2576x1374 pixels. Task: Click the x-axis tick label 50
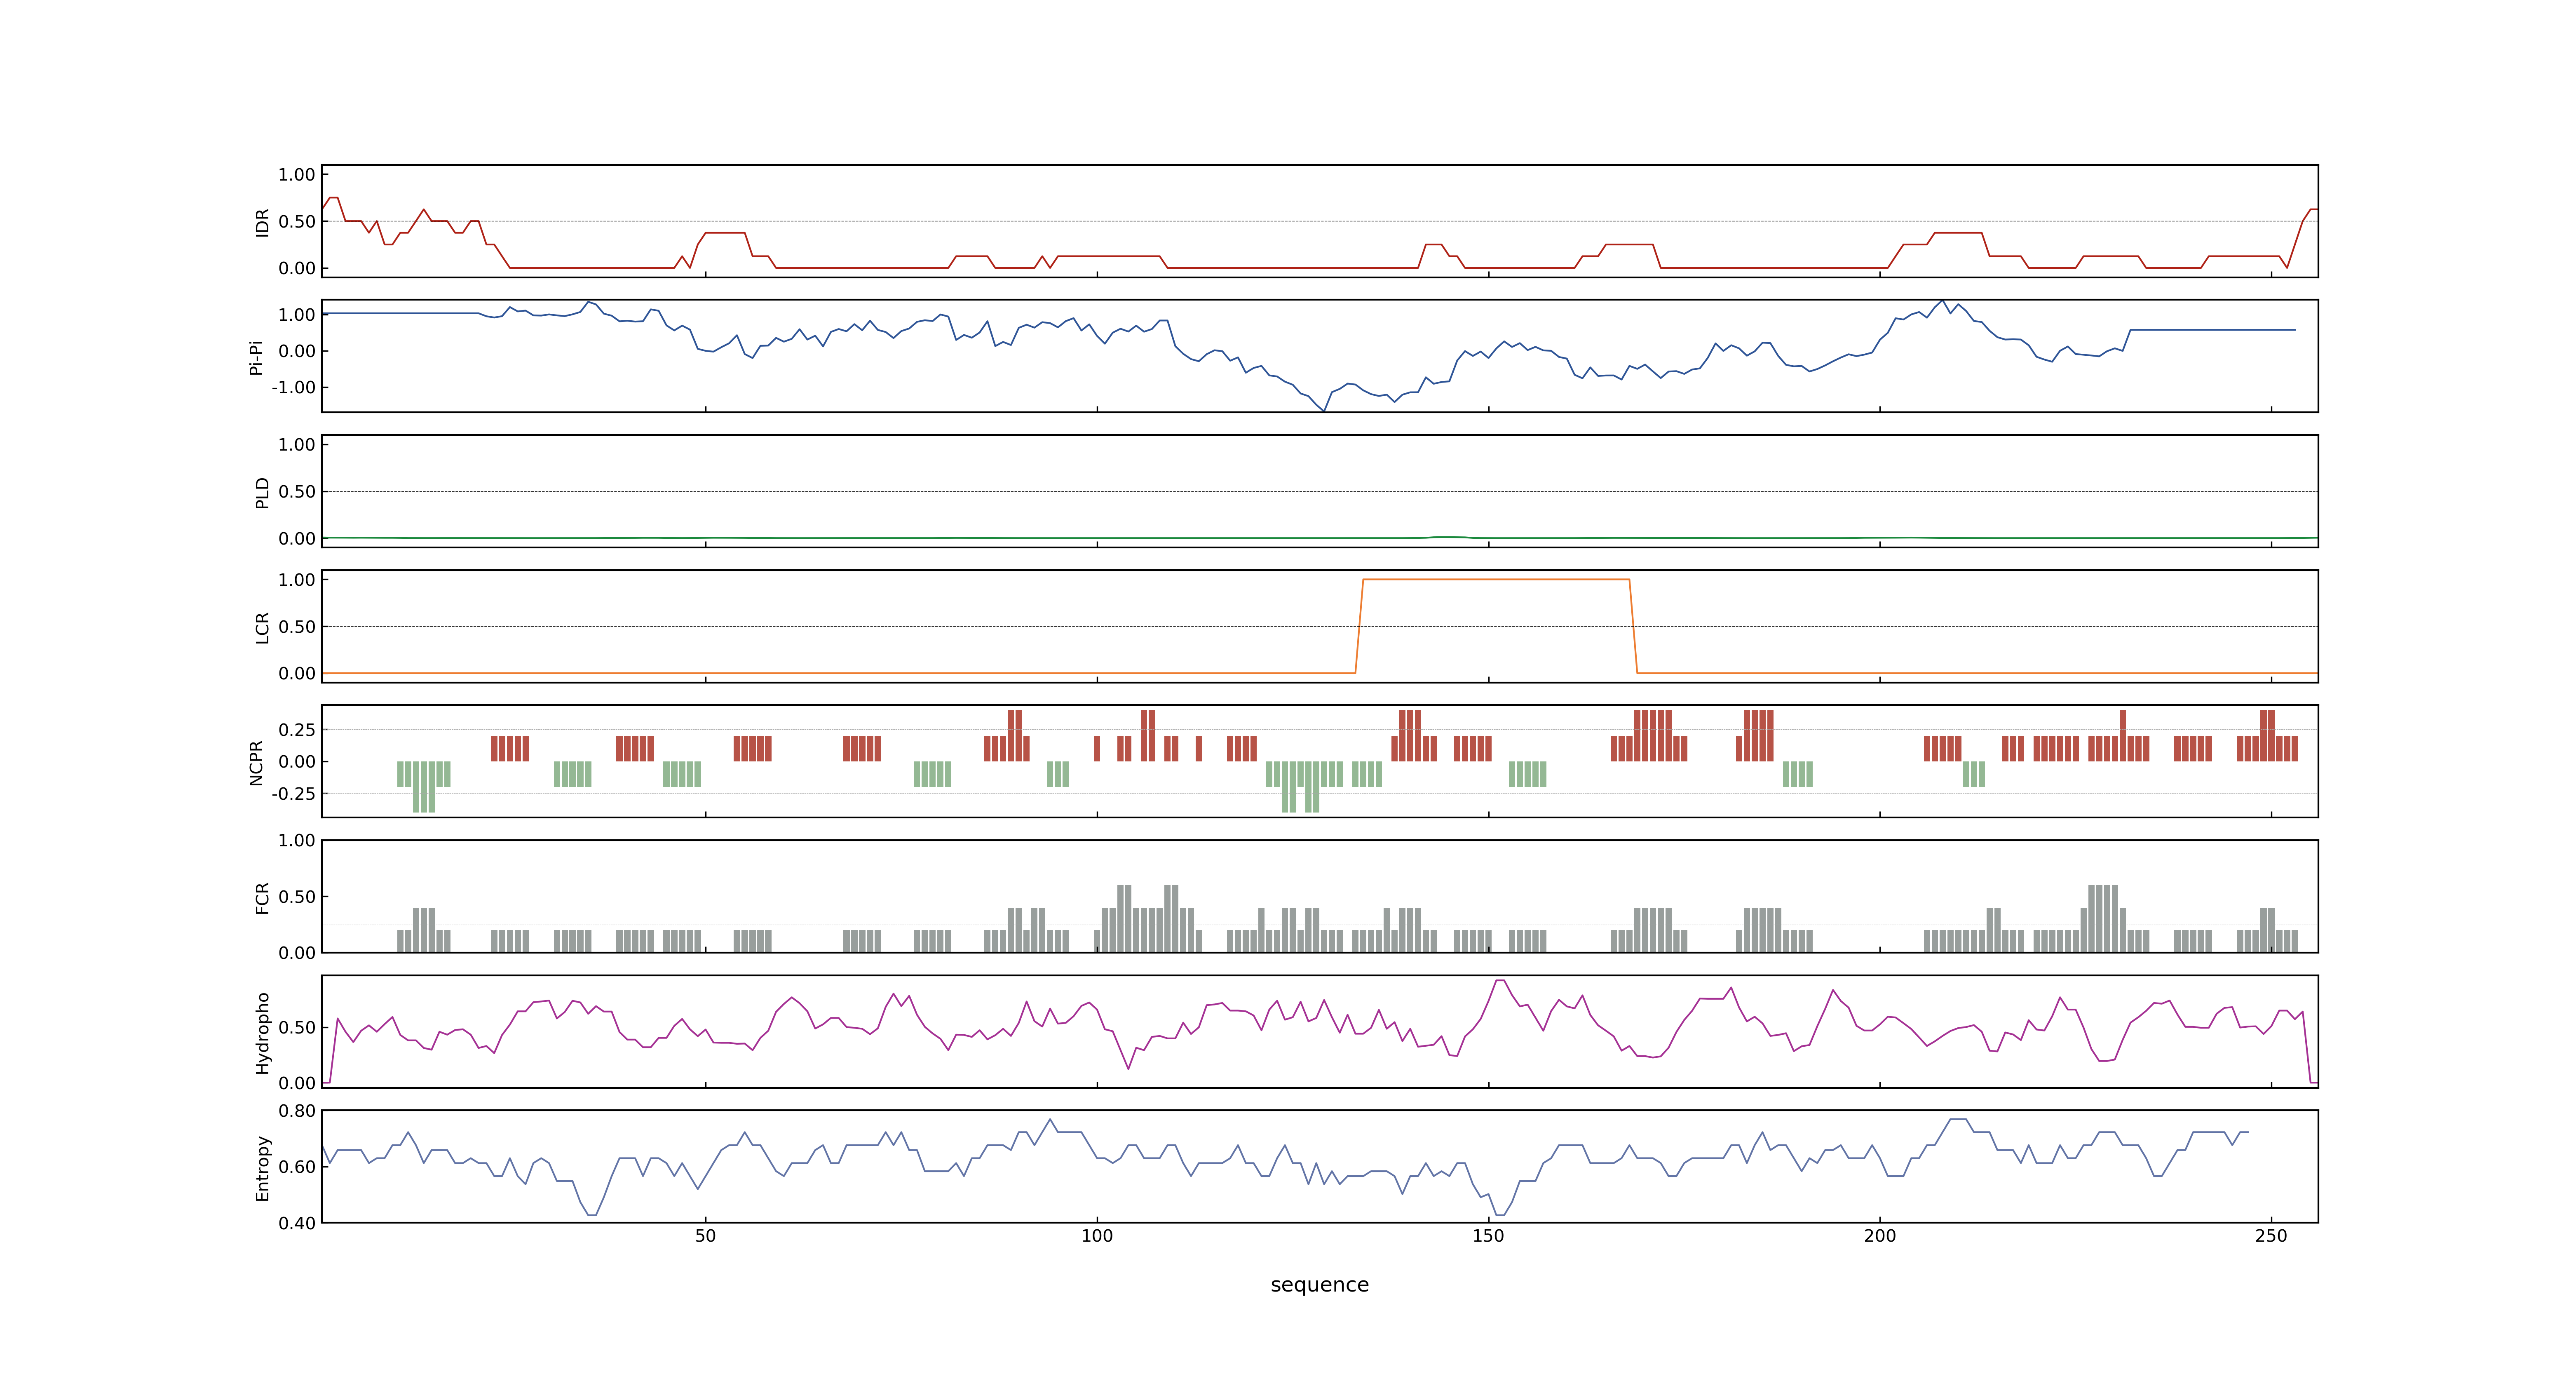(x=705, y=1236)
